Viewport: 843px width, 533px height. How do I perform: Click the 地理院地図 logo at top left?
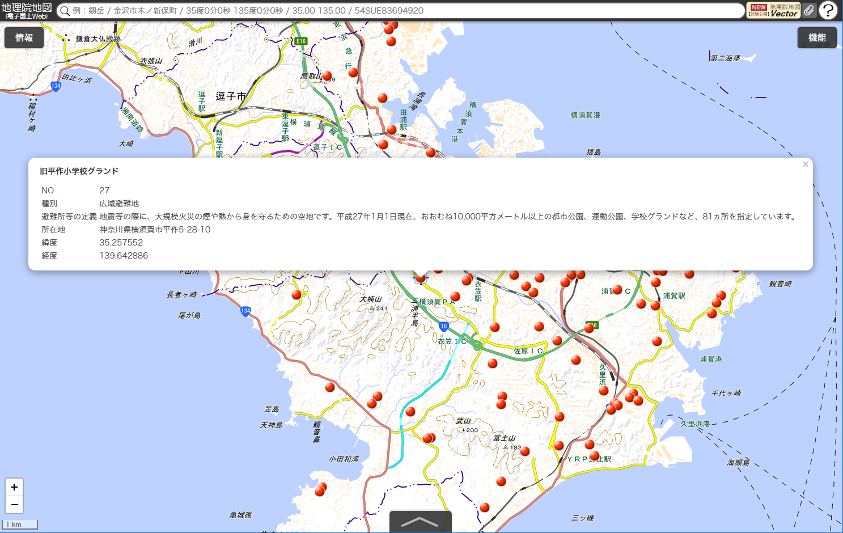click(27, 11)
